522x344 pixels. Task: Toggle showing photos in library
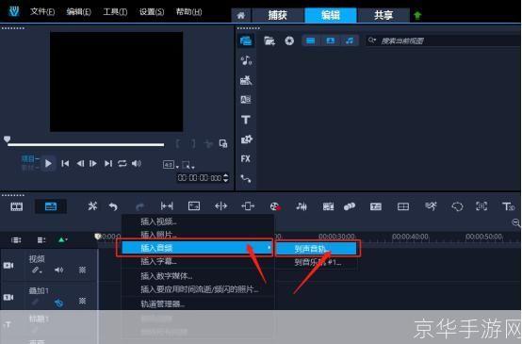tap(330, 41)
